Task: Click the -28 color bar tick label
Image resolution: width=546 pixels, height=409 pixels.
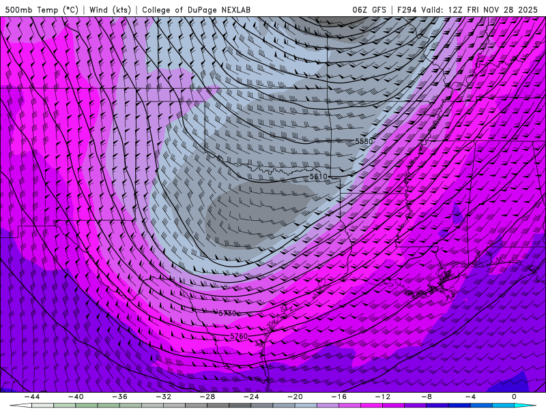Action: coord(207,397)
